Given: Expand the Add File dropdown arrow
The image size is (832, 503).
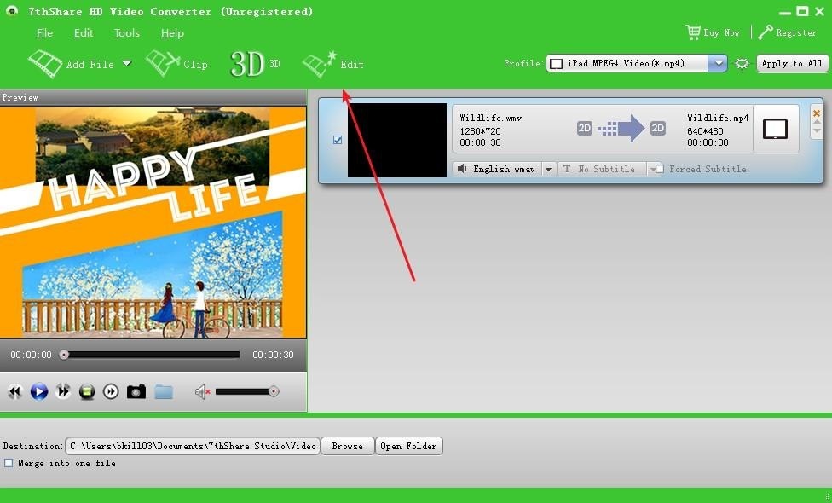Looking at the screenshot, I should 127,63.
